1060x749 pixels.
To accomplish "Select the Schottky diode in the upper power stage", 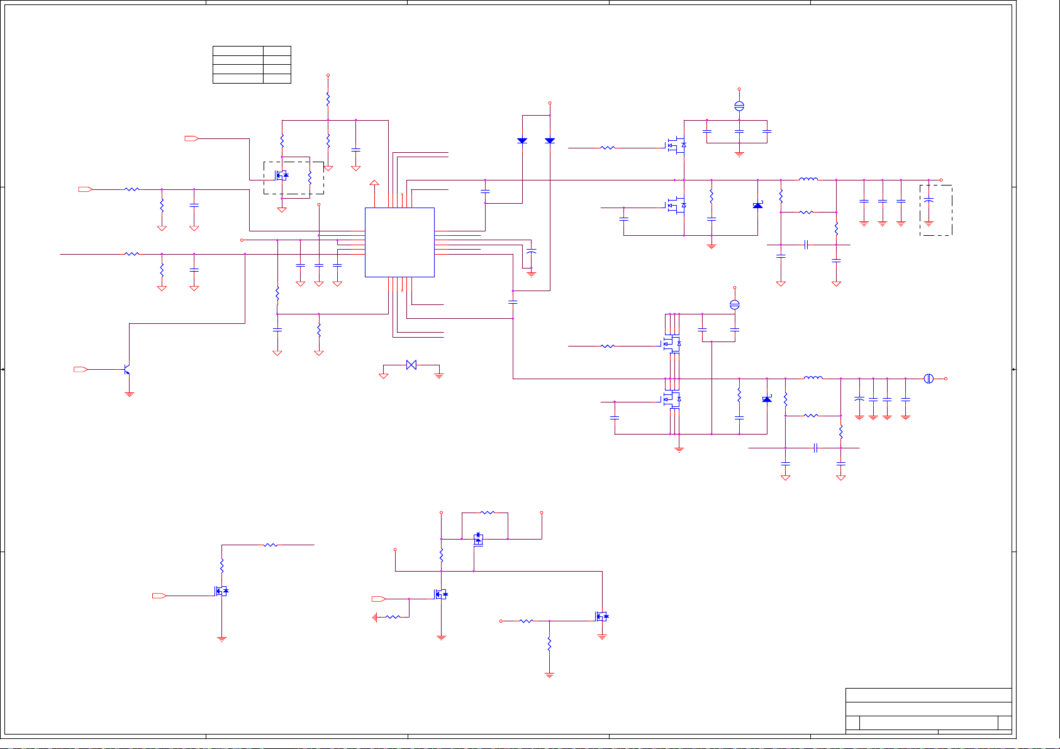I will coord(758,205).
